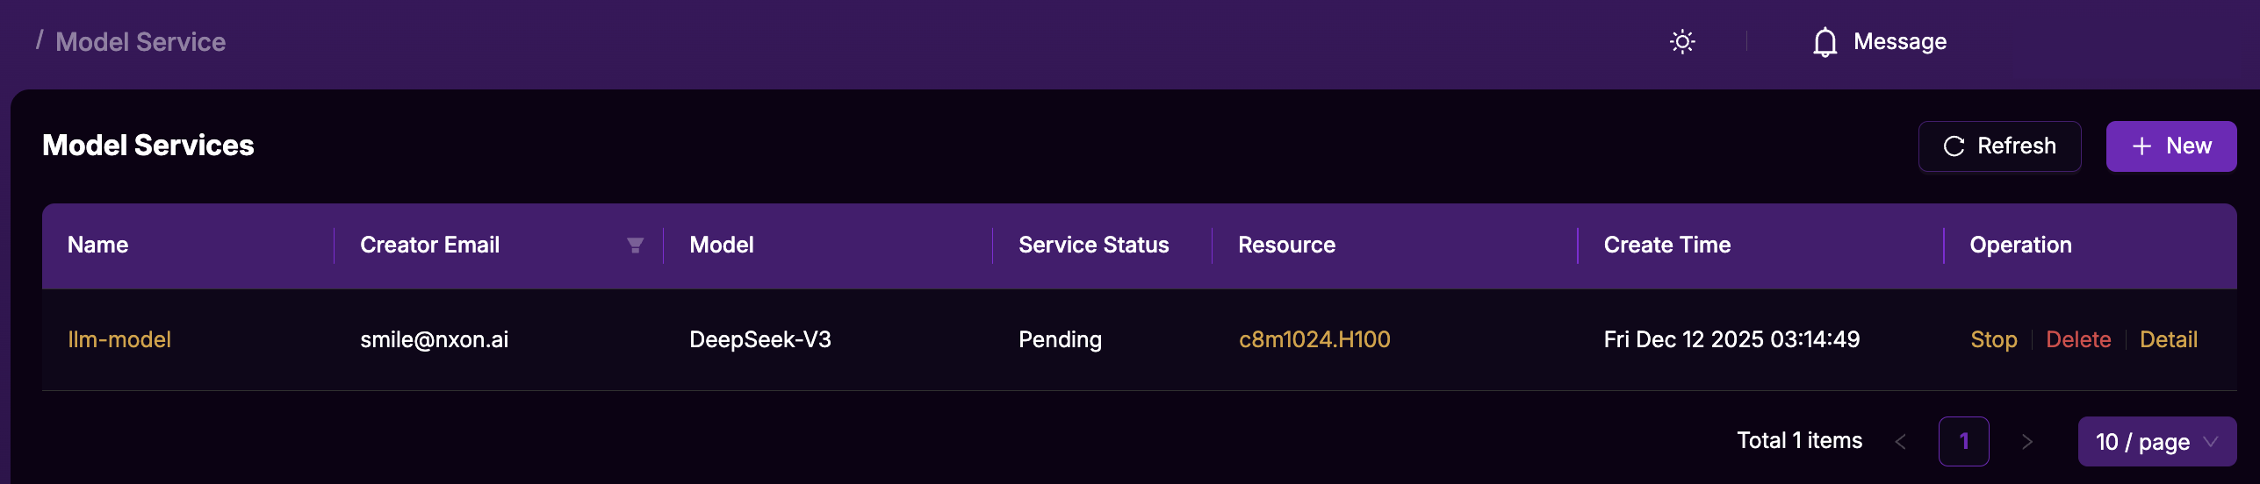View Detail of llm-model service

coord(2168,339)
